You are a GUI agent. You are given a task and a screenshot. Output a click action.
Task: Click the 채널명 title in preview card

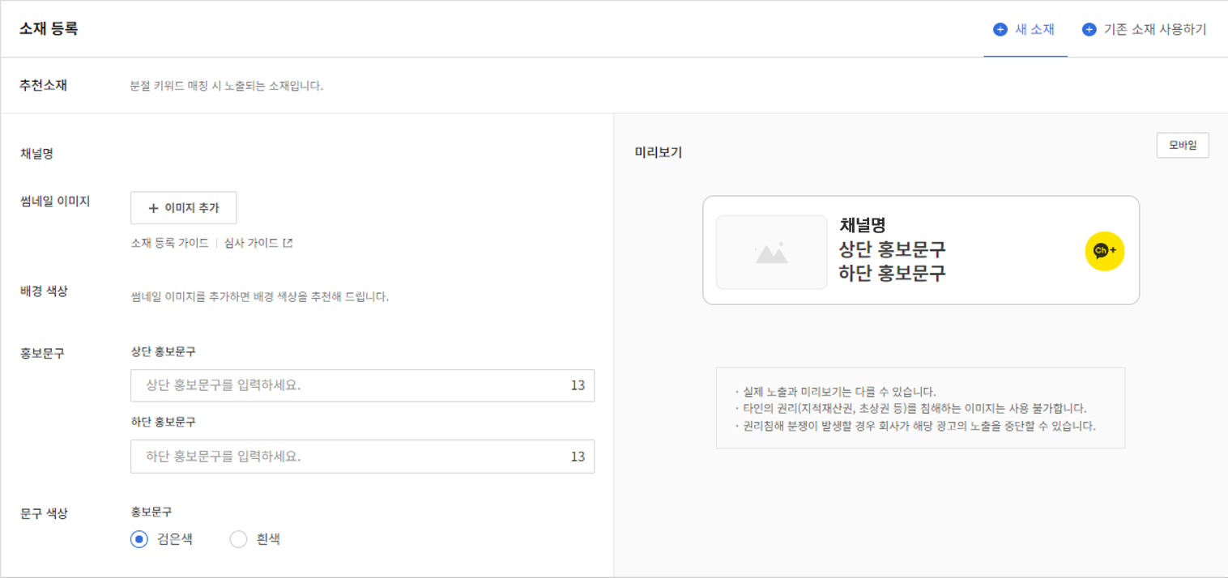pos(863,226)
